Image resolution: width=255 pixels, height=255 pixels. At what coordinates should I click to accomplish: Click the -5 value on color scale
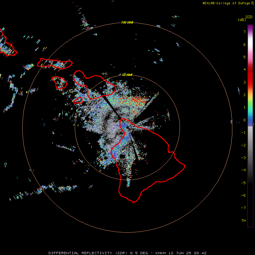(x=243, y=183)
